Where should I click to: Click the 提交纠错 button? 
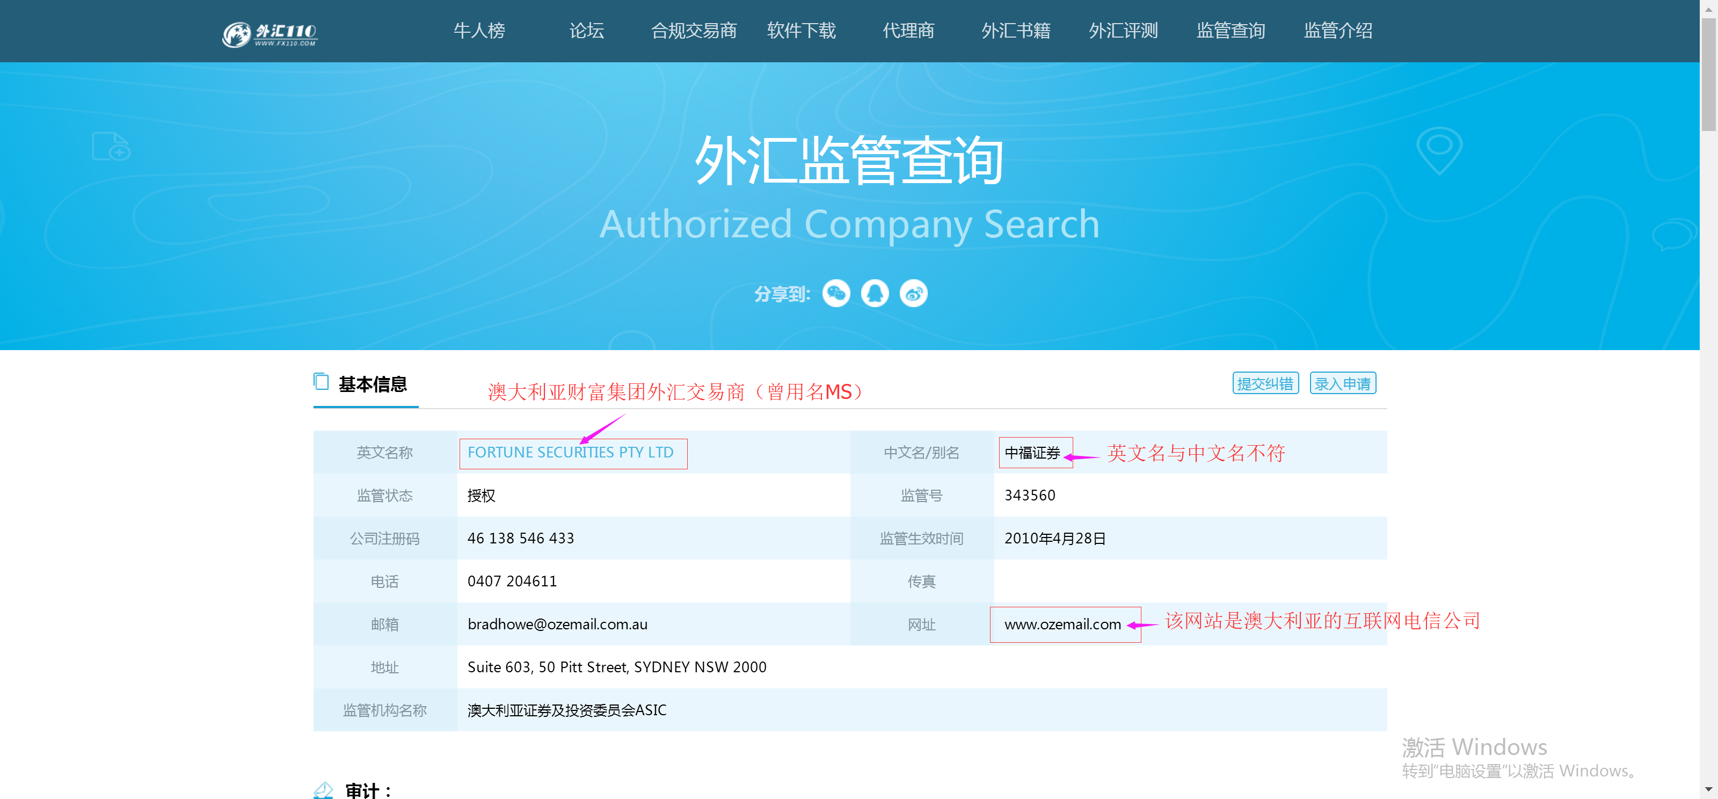[1265, 383]
